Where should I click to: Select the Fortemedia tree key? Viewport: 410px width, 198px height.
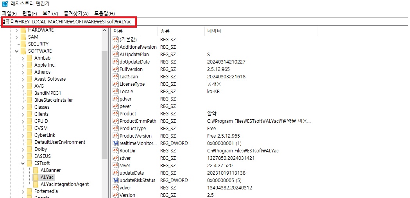(x=46, y=191)
